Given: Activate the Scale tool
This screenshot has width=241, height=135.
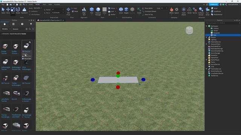Looking at the screenshot, I should pyautogui.click(x=13, y=10).
